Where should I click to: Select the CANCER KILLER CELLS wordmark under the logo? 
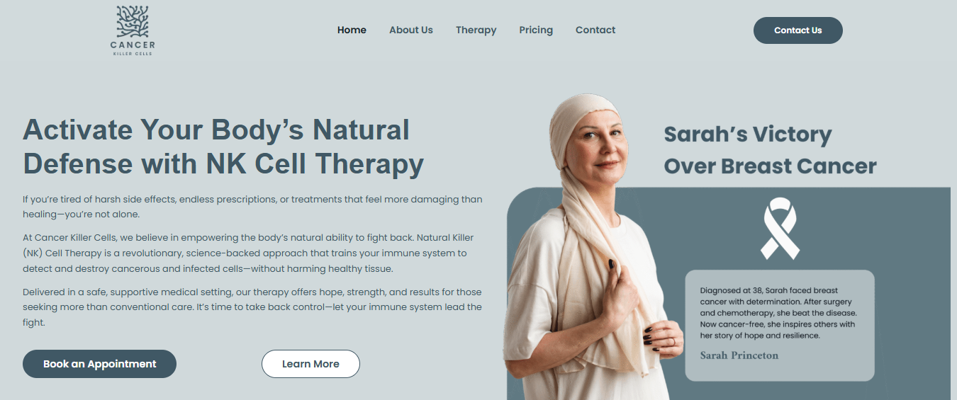click(133, 49)
